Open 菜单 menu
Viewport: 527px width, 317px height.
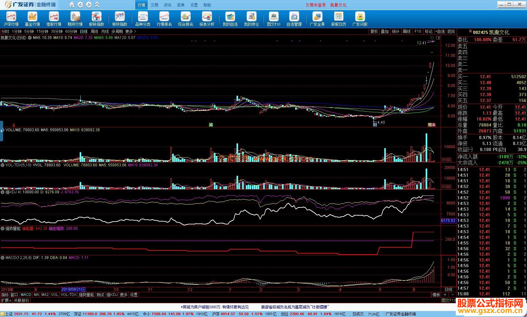(x=181, y=5)
